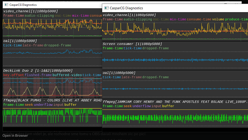Screen dimensions: 248x140
Task: Select the orange frame-time label in left video_channel
Action: 14,16
